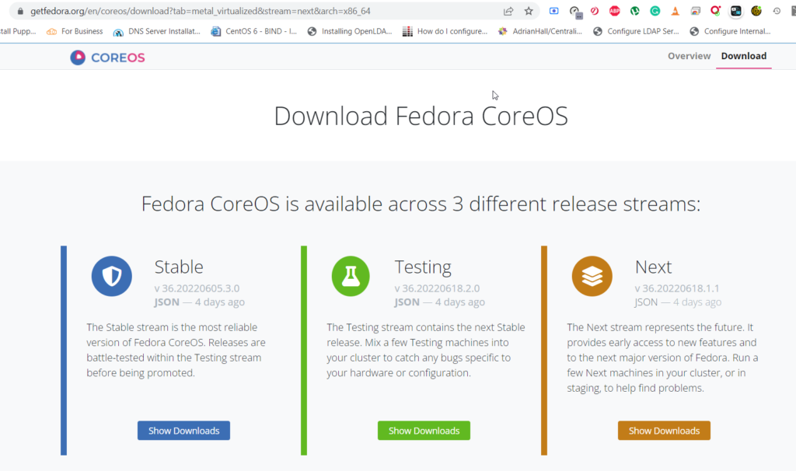
Task: Open the Stable stream JSON link
Action: (166, 302)
